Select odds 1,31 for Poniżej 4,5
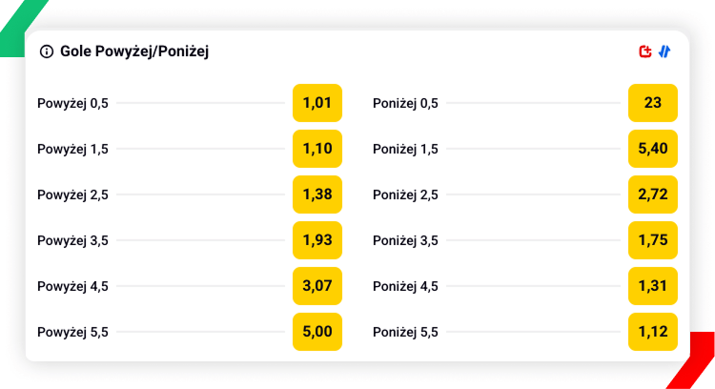Screen dimensions: 715x389 tap(653, 286)
